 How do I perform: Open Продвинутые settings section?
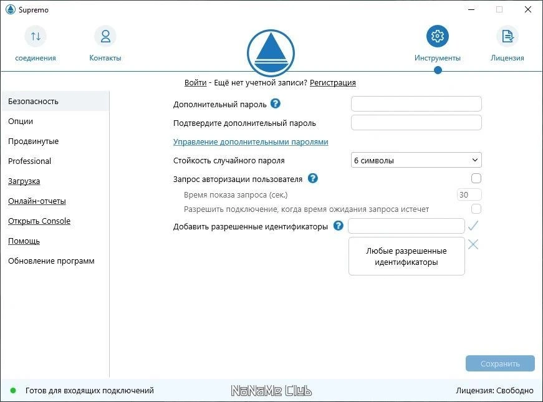tap(33, 141)
